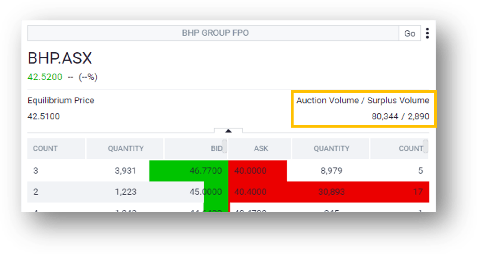Open the three-dot options menu
Screen dimensions: 478x254
coord(427,33)
